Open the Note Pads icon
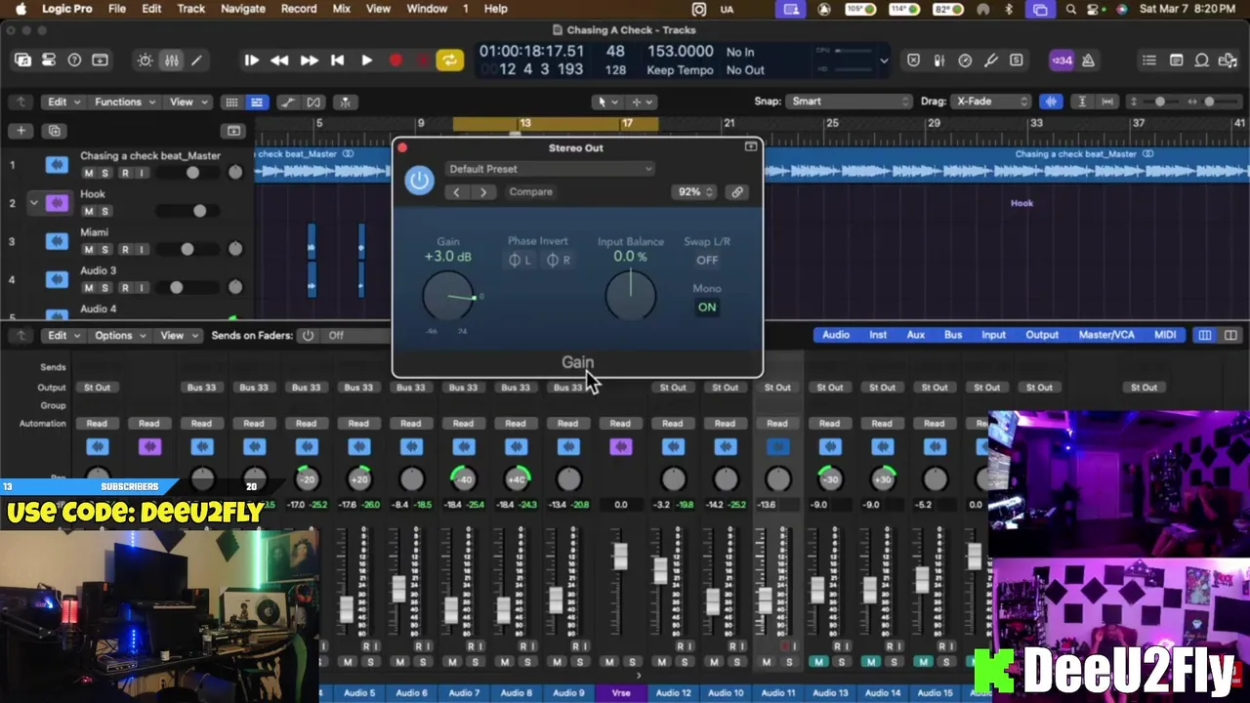This screenshot has width=1250, height=703. click(x=1176, y=61)
